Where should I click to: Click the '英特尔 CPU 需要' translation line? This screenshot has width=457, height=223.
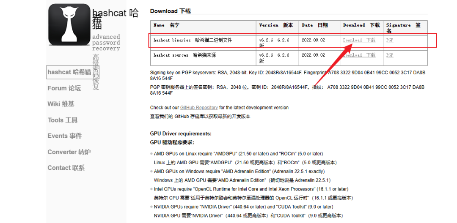pyautogui.click(x=253, y=198)
